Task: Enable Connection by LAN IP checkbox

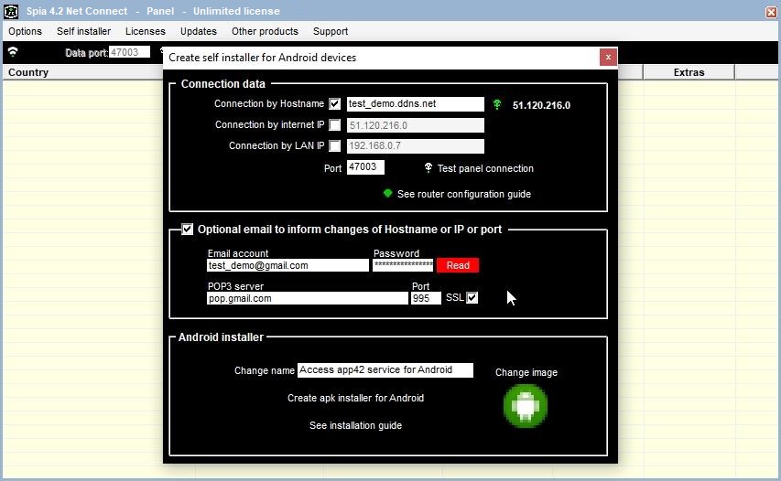Action: click(x=335, y=145)
